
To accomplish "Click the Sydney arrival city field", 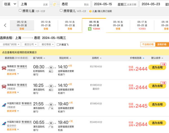I will point(75,4).
